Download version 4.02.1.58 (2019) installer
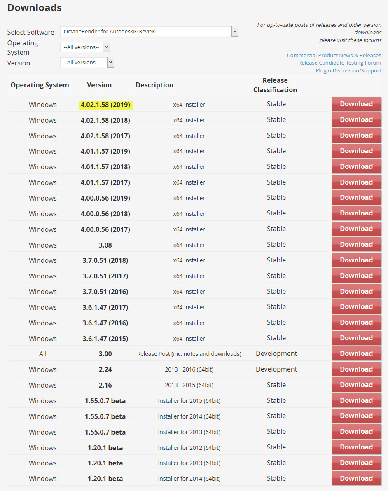Screen dimensions: 388x491 pyautogui.click(x=356, y=104)
